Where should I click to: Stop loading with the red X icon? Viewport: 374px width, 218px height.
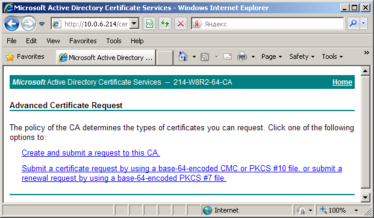coord(181,23)
